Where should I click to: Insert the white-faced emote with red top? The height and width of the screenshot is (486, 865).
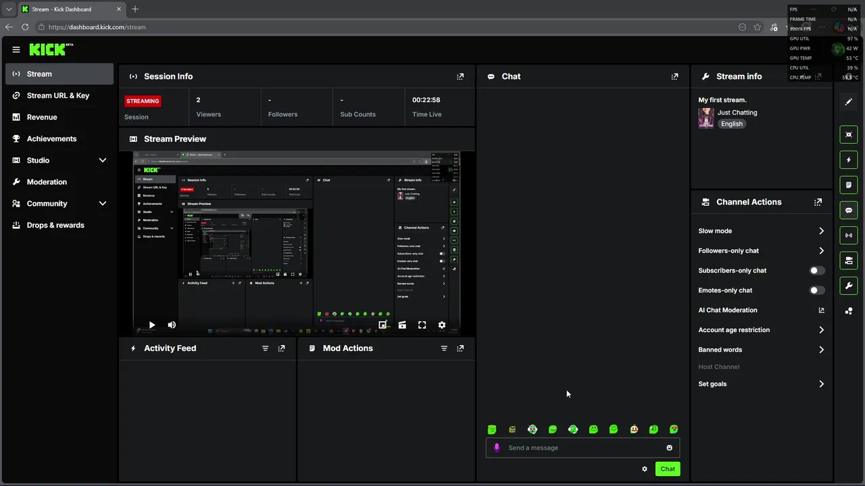634,429
